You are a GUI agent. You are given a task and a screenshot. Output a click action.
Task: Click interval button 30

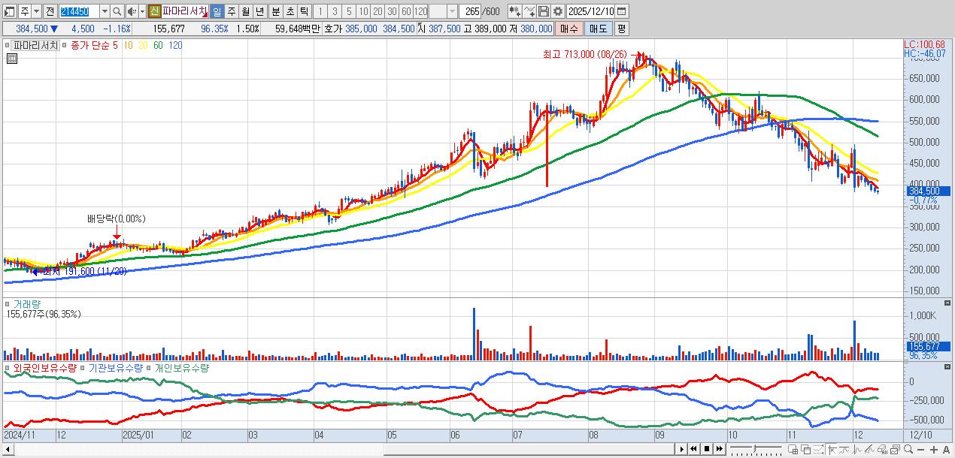[390, 12]
